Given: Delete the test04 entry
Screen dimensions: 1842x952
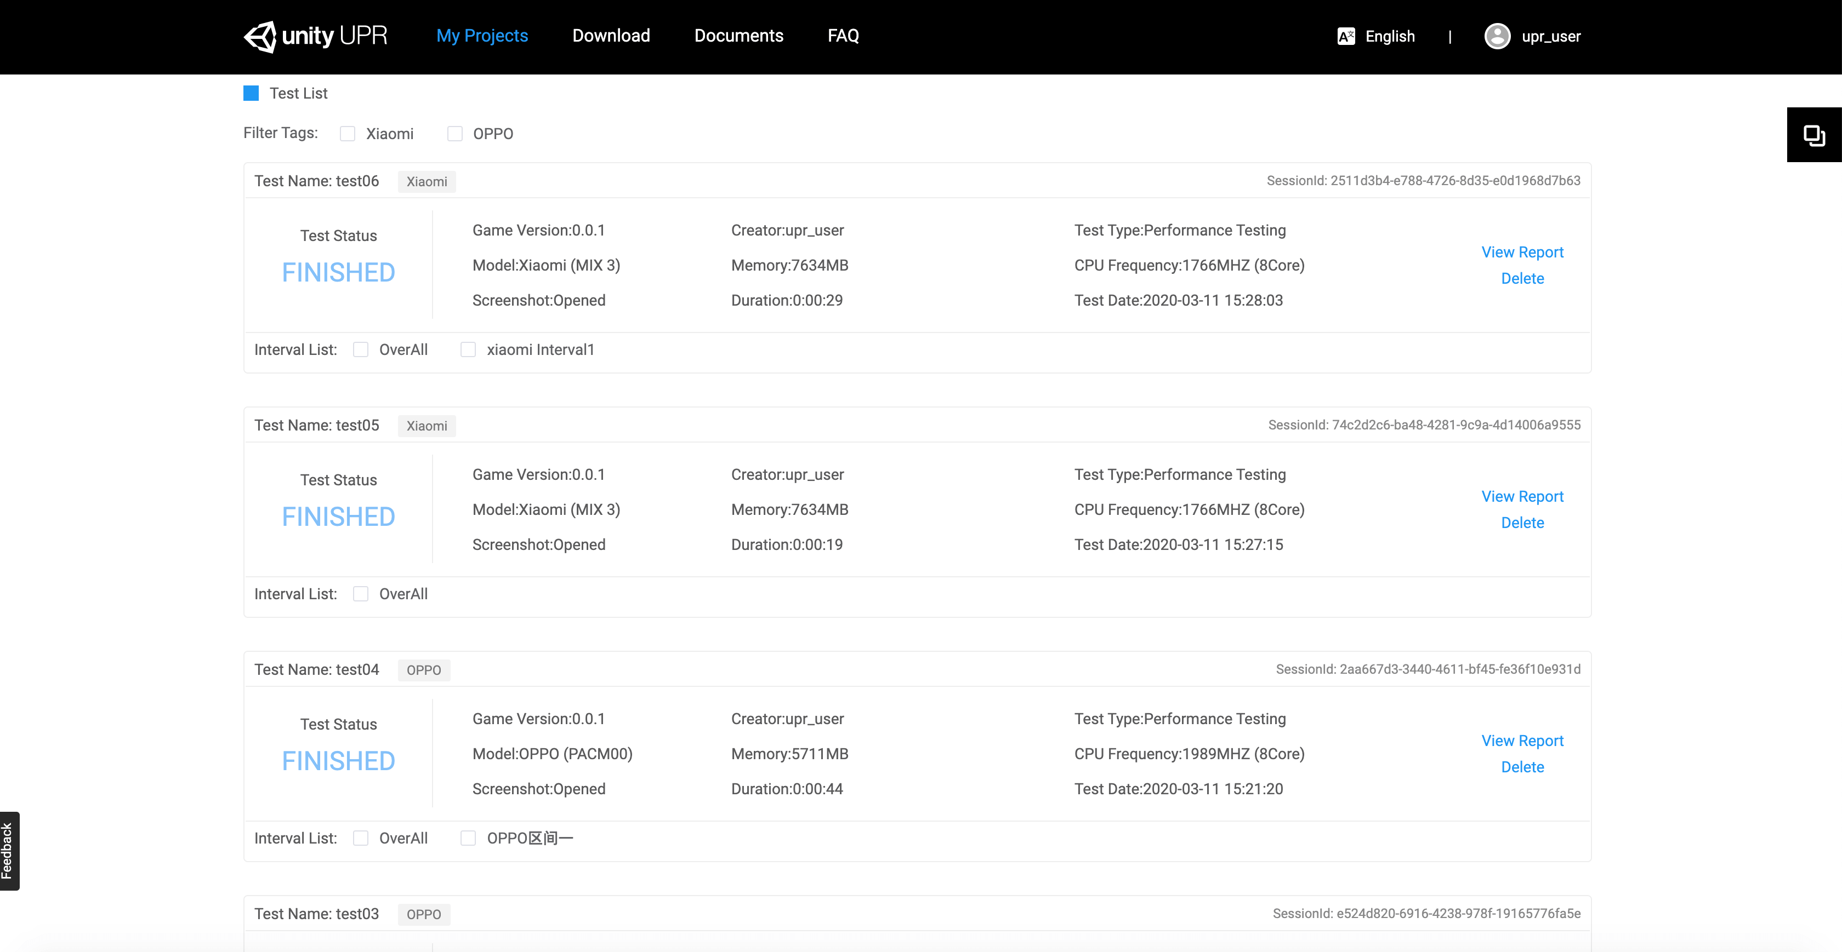Looking at the screenshot, I should point(1522,767).
